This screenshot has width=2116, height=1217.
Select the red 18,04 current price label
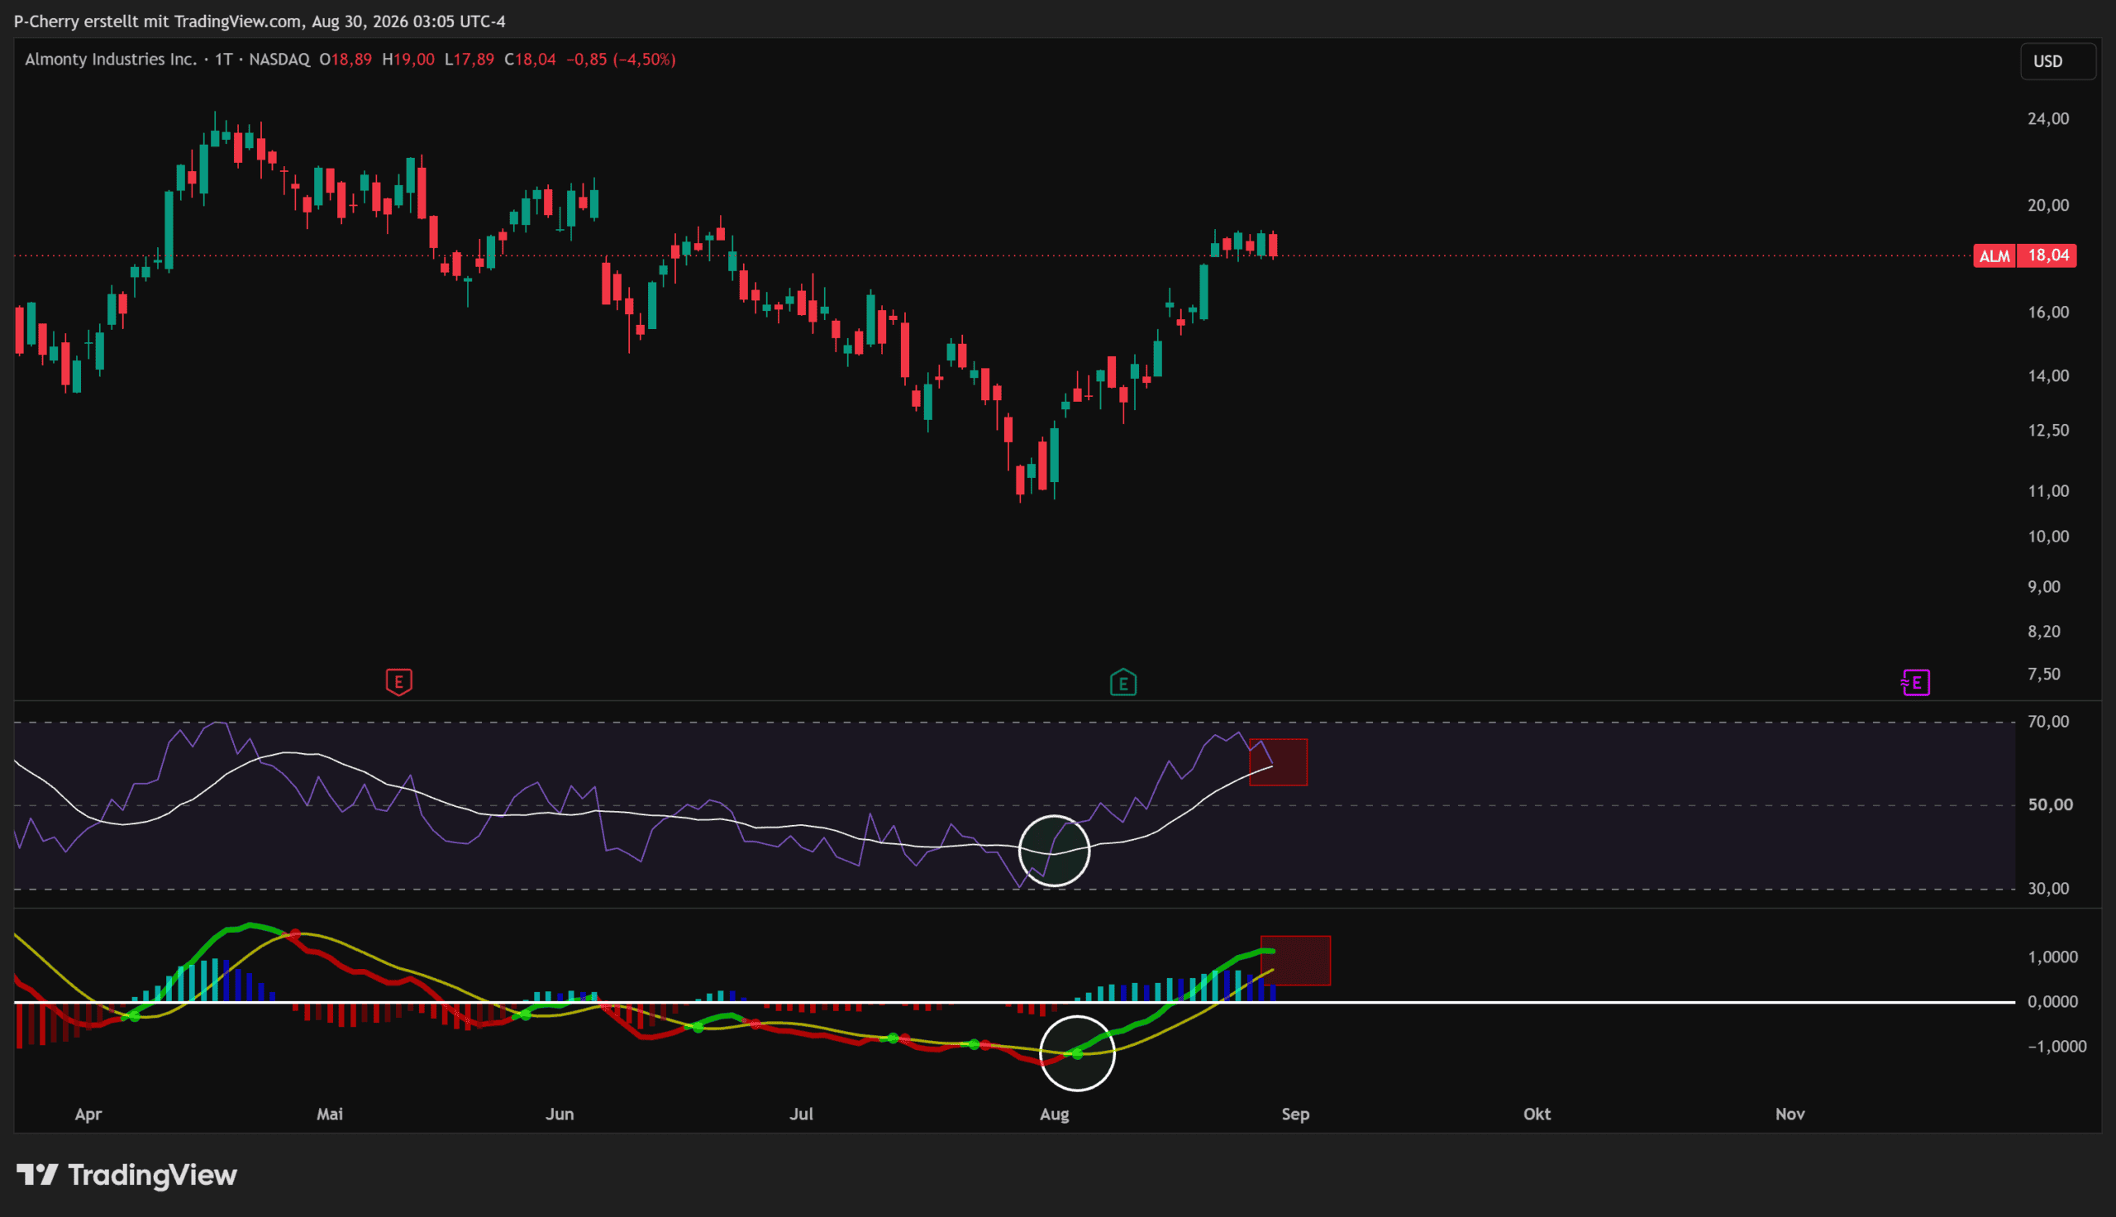click(2047, 255)
